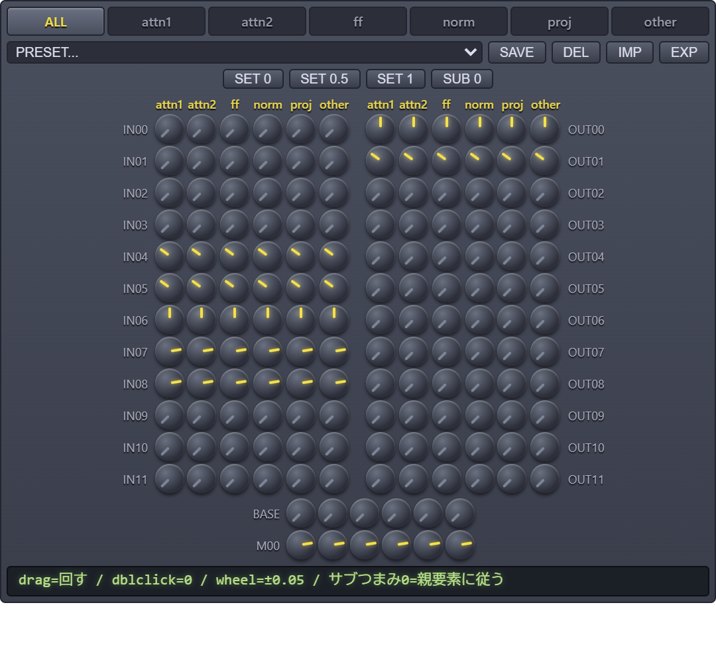This screenshot has height=668, width=716.
Task: Click the IN08 proj knob
Action: pos(301,384)
